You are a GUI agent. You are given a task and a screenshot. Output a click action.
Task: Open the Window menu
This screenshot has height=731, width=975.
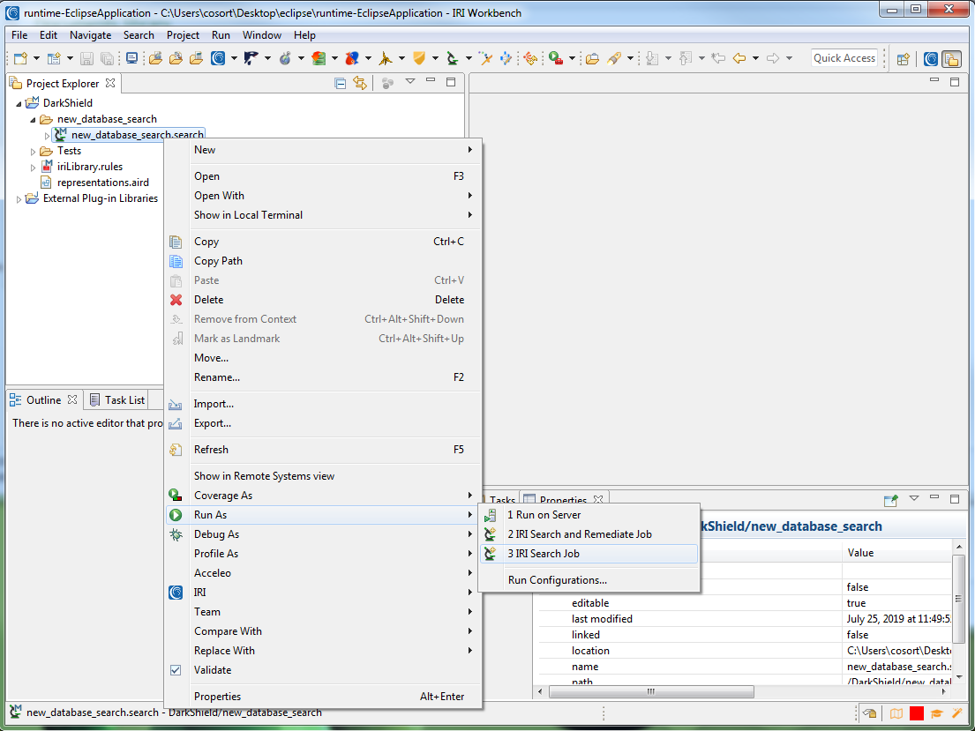click(x=262, y=34)
